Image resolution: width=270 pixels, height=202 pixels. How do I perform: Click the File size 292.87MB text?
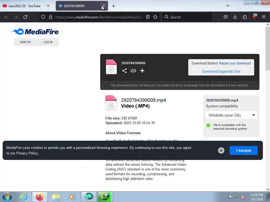[121, 118]
